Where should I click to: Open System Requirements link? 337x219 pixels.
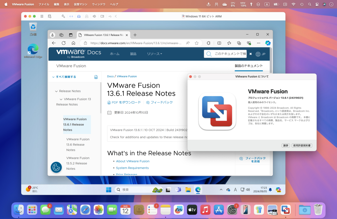[x=132, y=168]
